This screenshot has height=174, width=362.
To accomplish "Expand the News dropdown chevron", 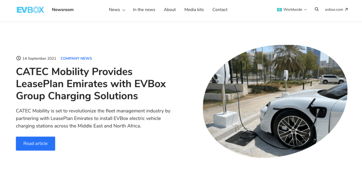I will [124, 10].
